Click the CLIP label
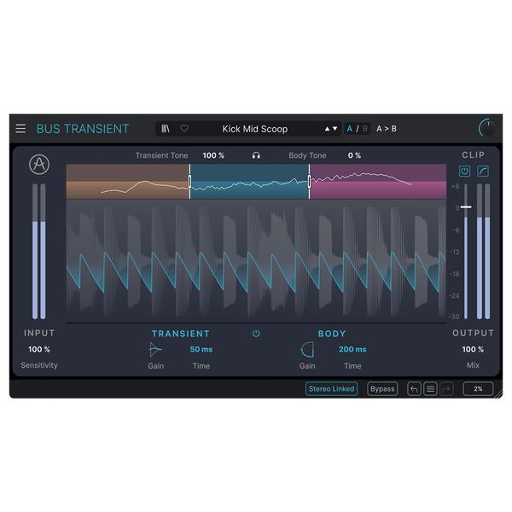Image resolution: width=512 pixels, height=512 pixels. click(473, 155)
